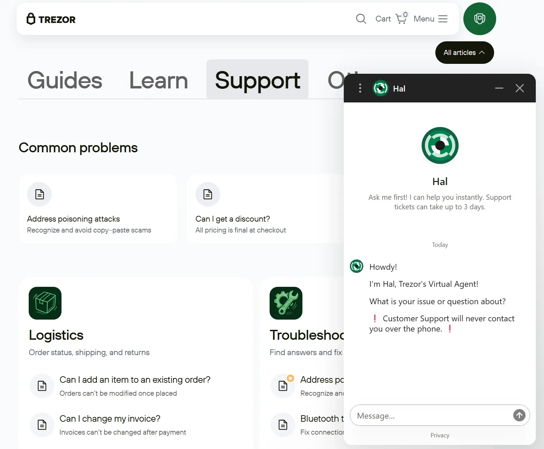Open the Logistics package box icon
Viewport: 544px width, 449px height.
pos(45,303)
